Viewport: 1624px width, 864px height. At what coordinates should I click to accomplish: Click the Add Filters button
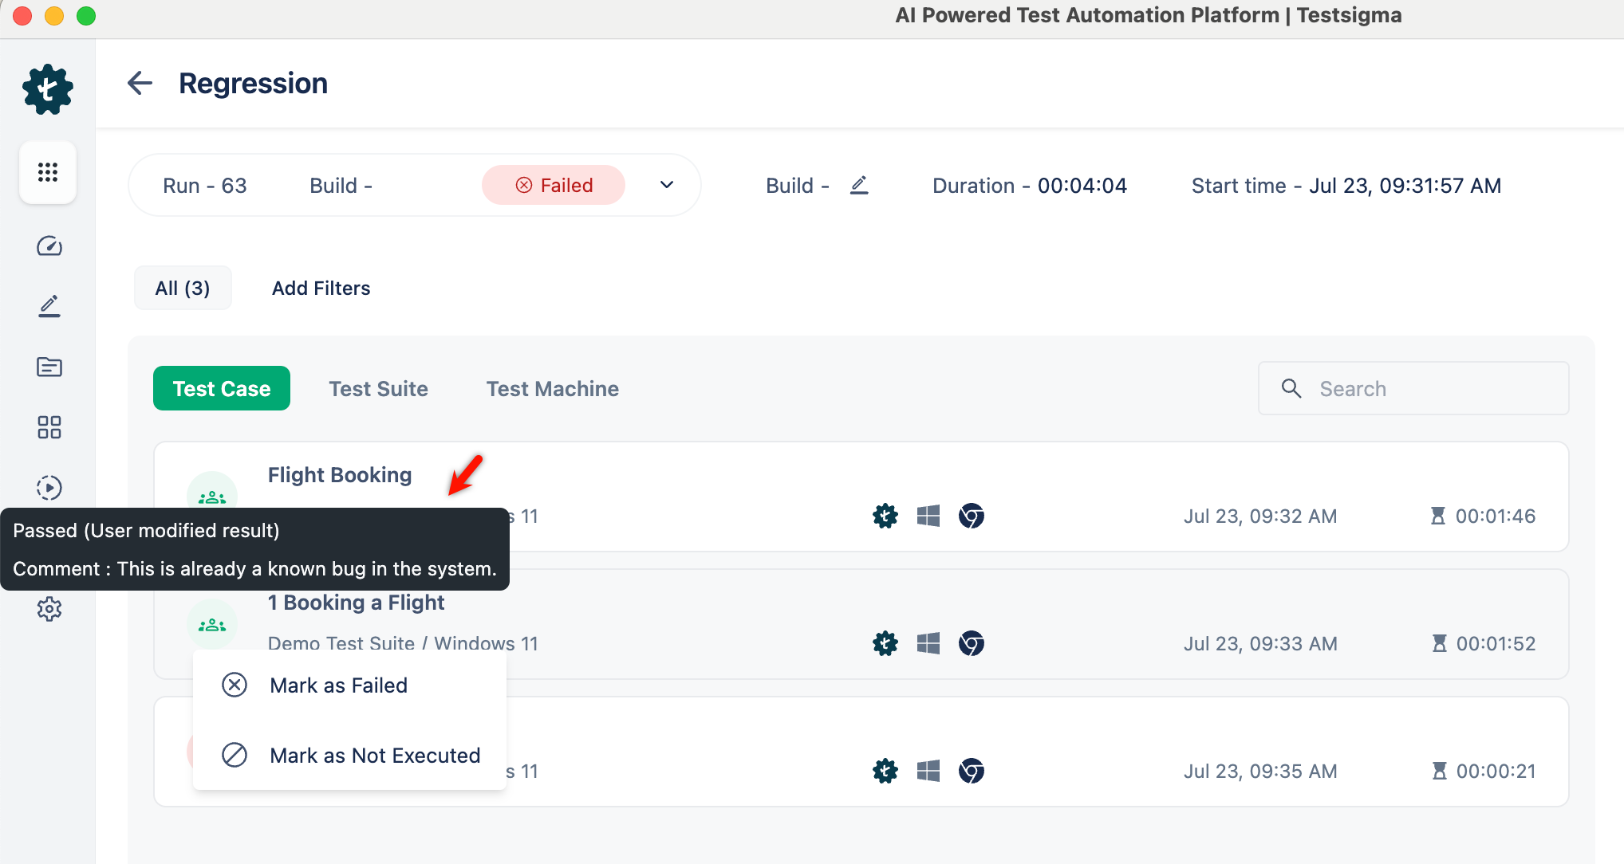click(321, 289)
